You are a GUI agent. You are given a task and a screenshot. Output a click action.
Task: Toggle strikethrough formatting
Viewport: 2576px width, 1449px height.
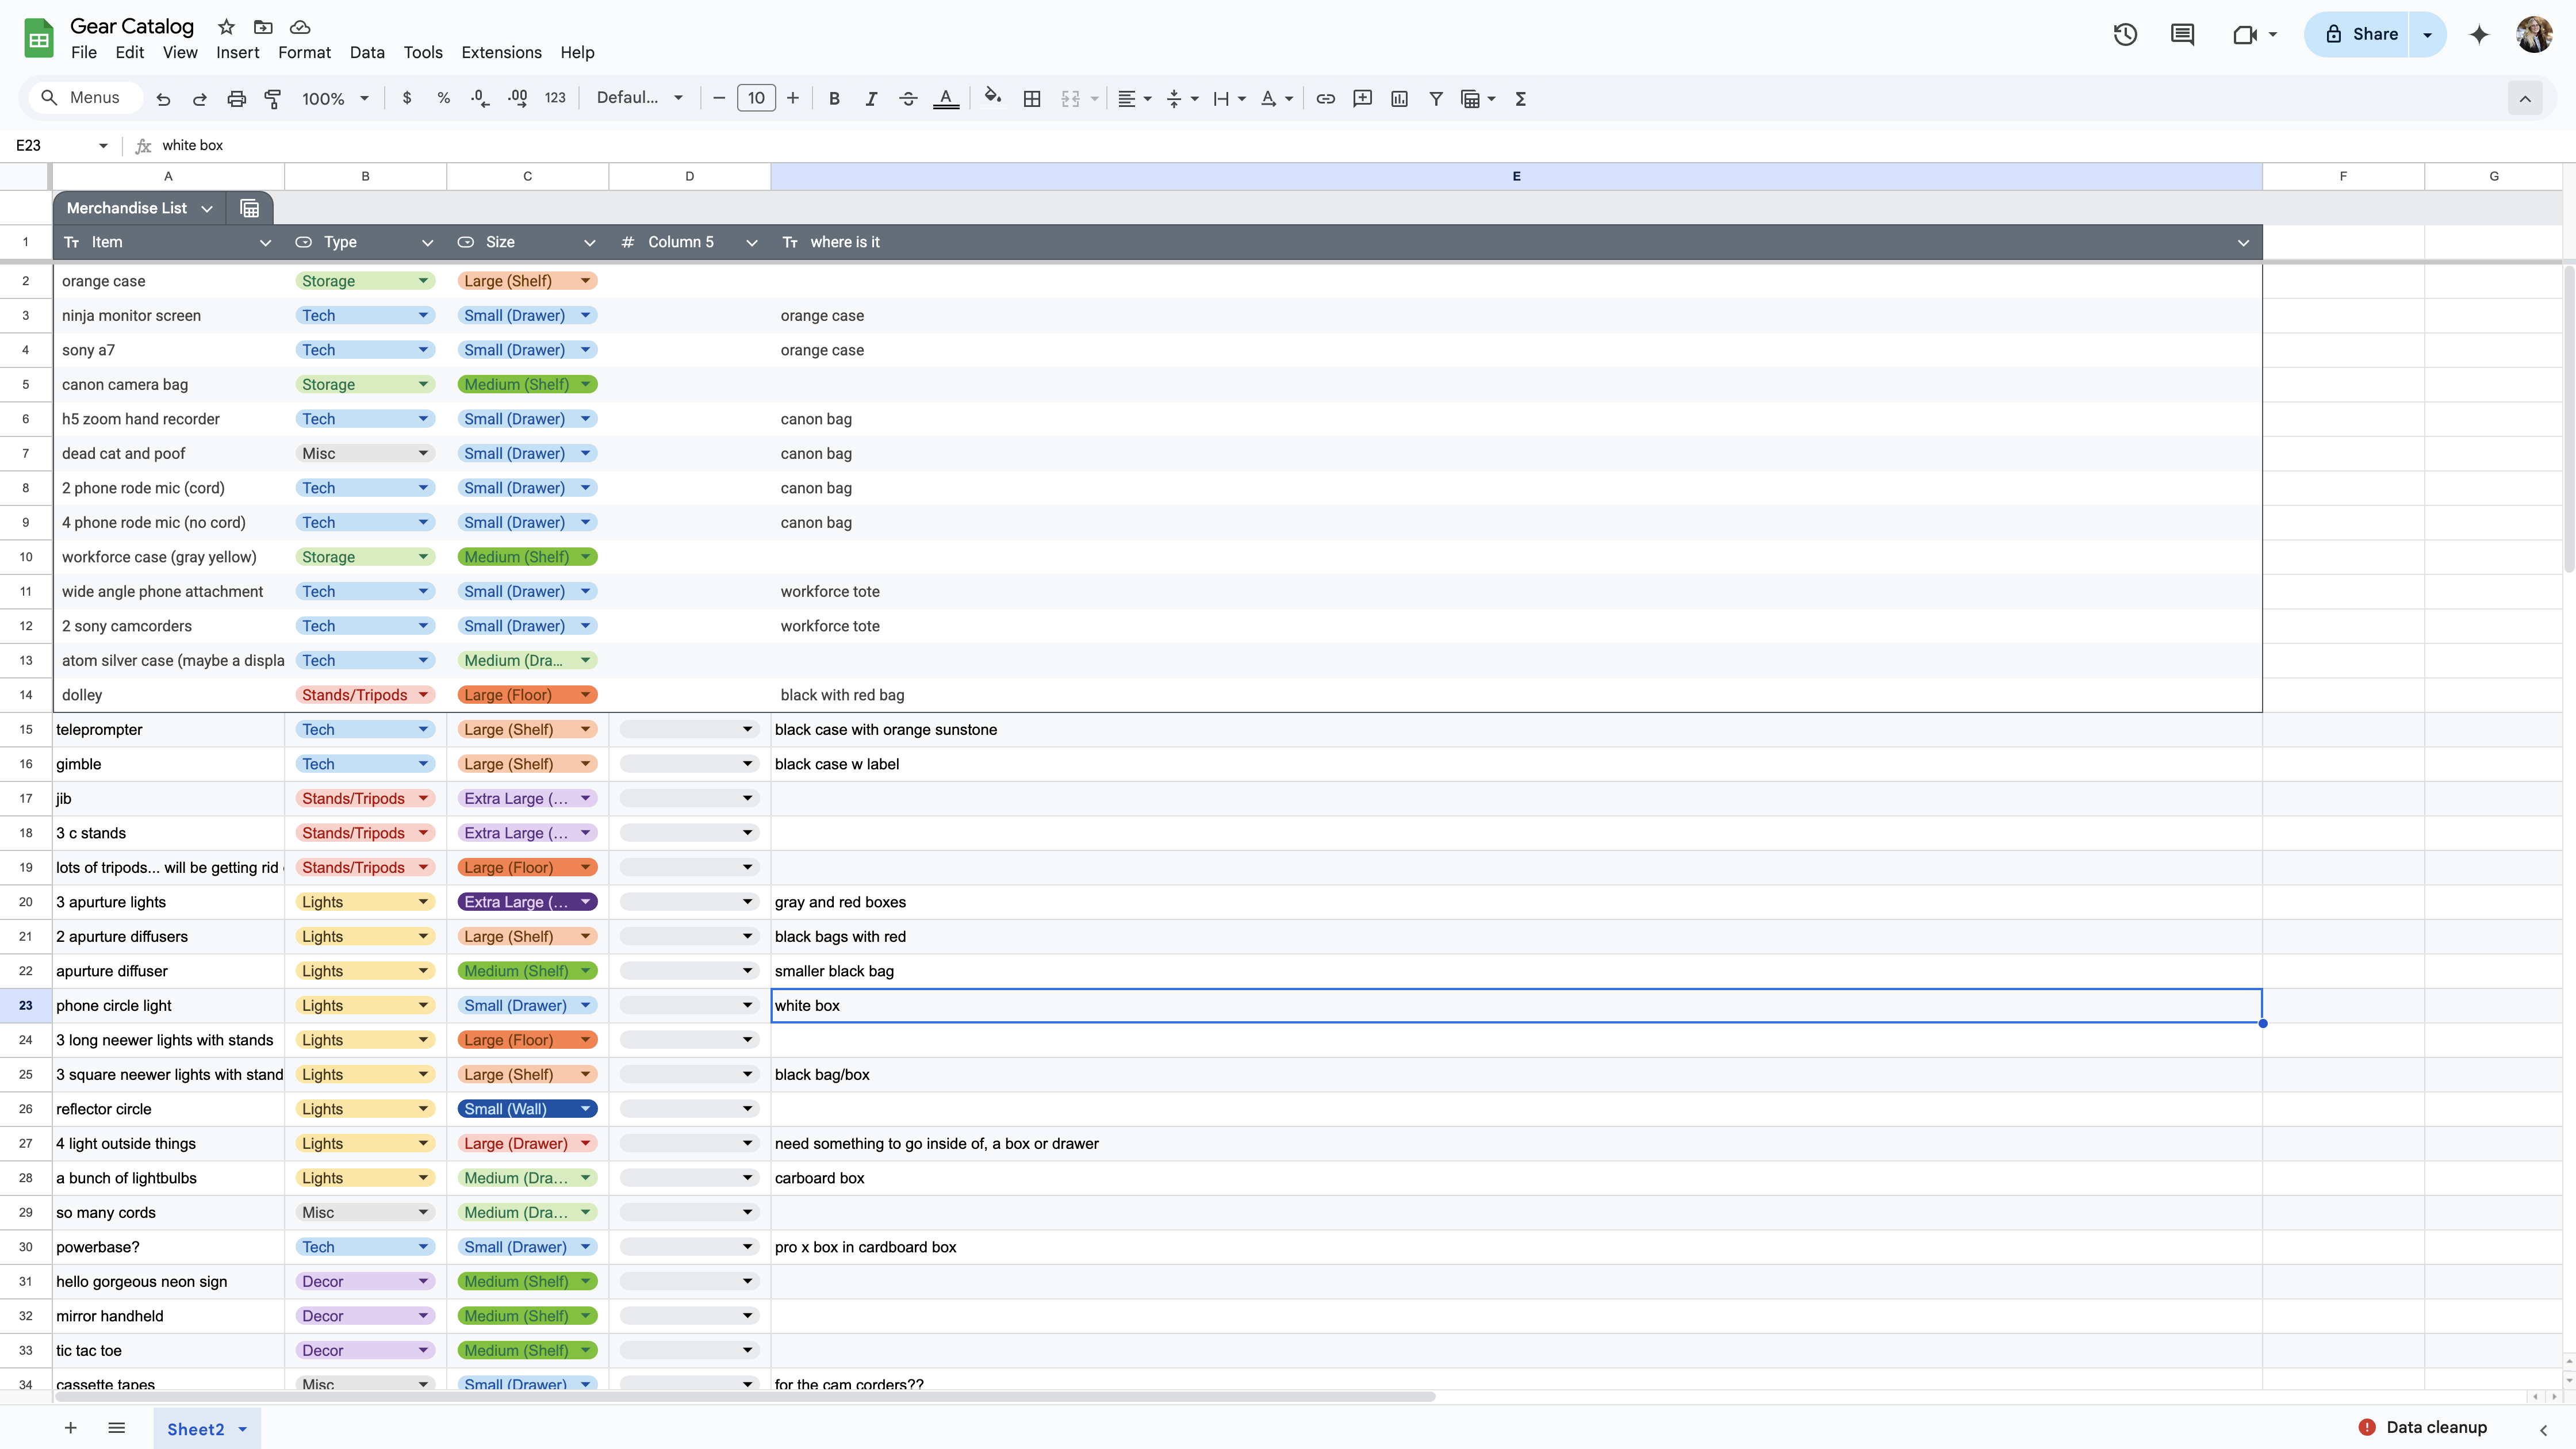tap(908, 98)
